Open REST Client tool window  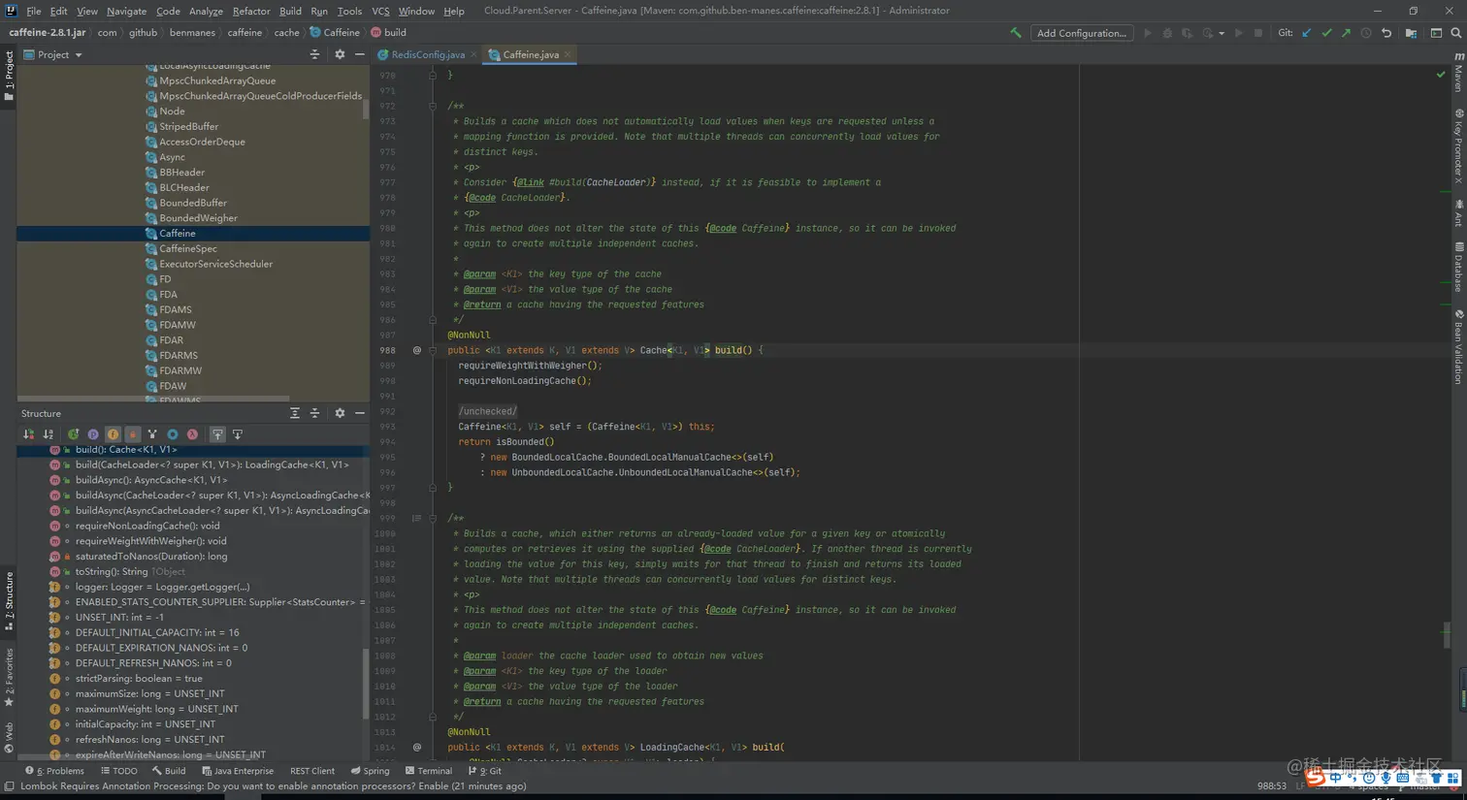311,771
